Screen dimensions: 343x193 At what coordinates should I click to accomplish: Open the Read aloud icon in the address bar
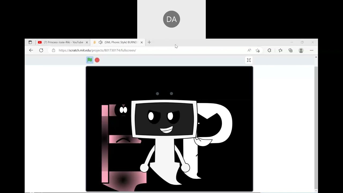(249, 50)
